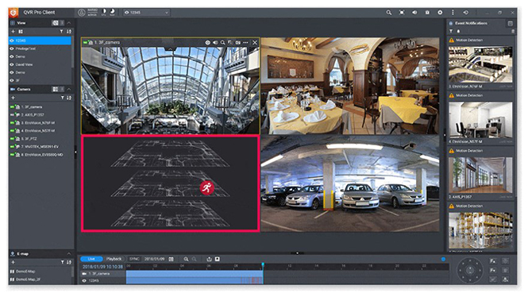The image size is (528, 297).
Task: Mute audio on the 3F_camera channel
Action: [x=215, y=43]
